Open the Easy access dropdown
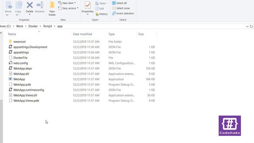Image resolution: width=254 pixels, height=143 pixels. coord(68,8)
